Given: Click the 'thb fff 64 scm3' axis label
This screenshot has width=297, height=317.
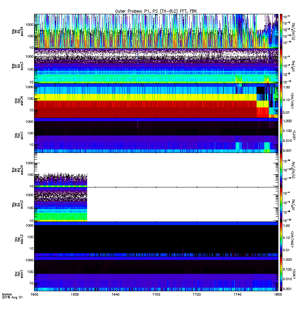Looking at the screenshot, I should pos(17,66).
